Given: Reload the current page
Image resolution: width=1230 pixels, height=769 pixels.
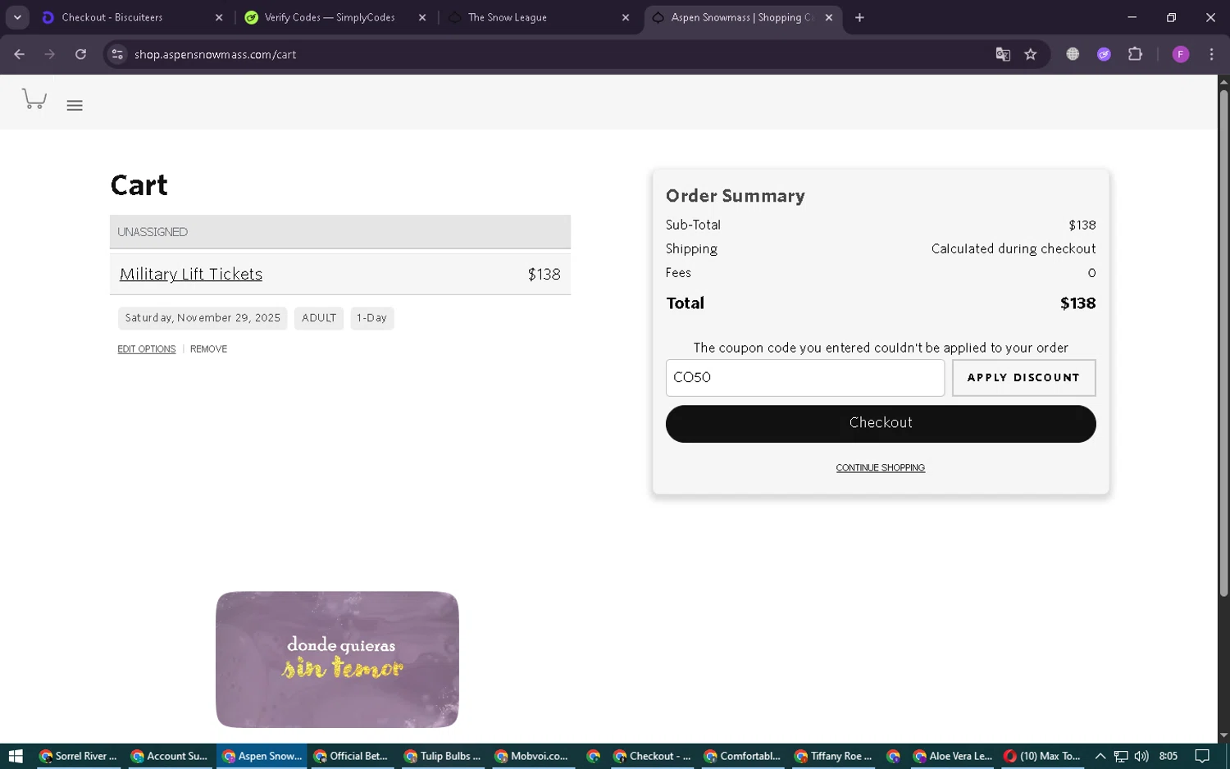Looking at the screenshot, I should pos(80,54).
